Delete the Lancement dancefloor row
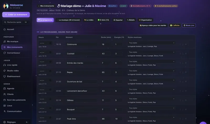Viewport: 210px width, 124px height. (186, 91)
